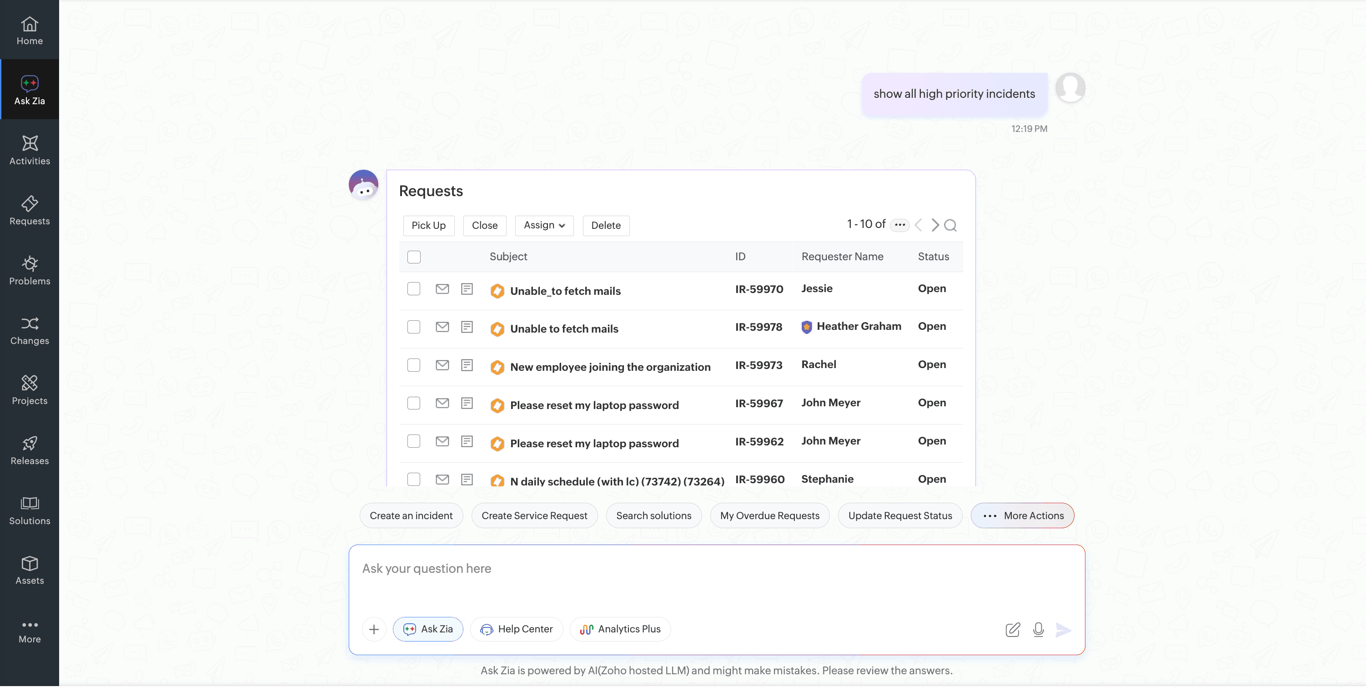Click Create an incident suggestion
This screenshot has width=1366, height=687.
pos(411,515)
